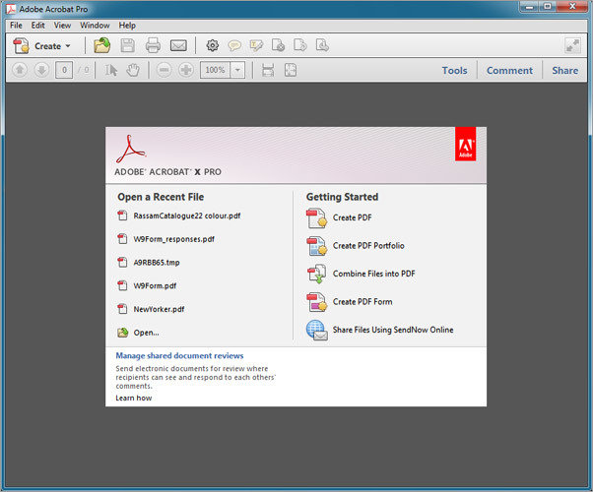Click Combine Files into PDF text
Image resolution: width=593 pixels, height=492 pixels.
[373, 274]
